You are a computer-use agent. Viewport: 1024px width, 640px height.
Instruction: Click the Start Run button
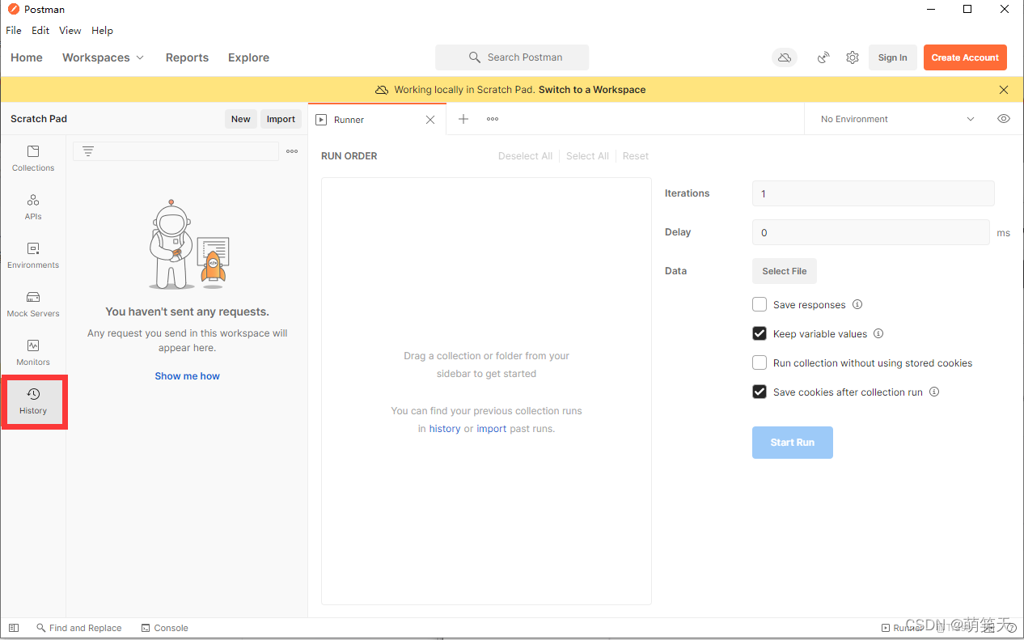click(793, 443)
